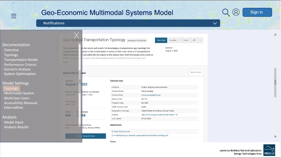The height and width of the screenshot is (158, 281).
Task: Open the more options ellipsis button
Action: click(x=201, y=40)
